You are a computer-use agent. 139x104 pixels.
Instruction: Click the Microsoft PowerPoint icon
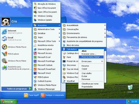(35, 69)
